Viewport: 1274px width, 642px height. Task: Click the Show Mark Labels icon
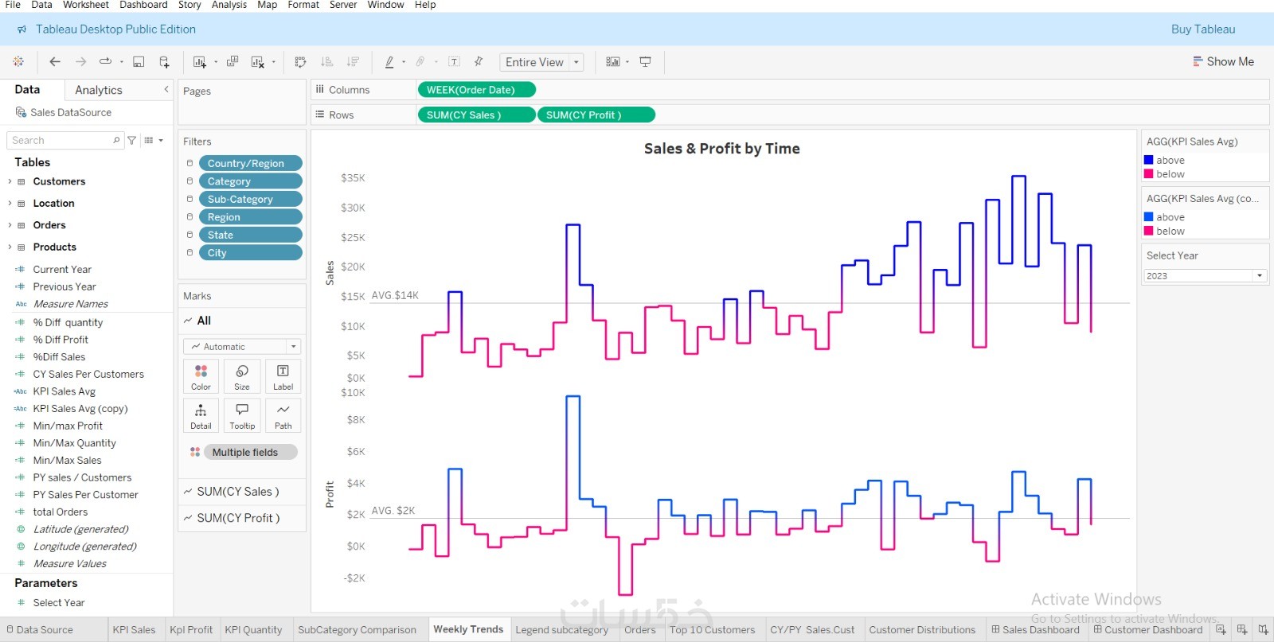pyautogui.click(x=454, y=61)
